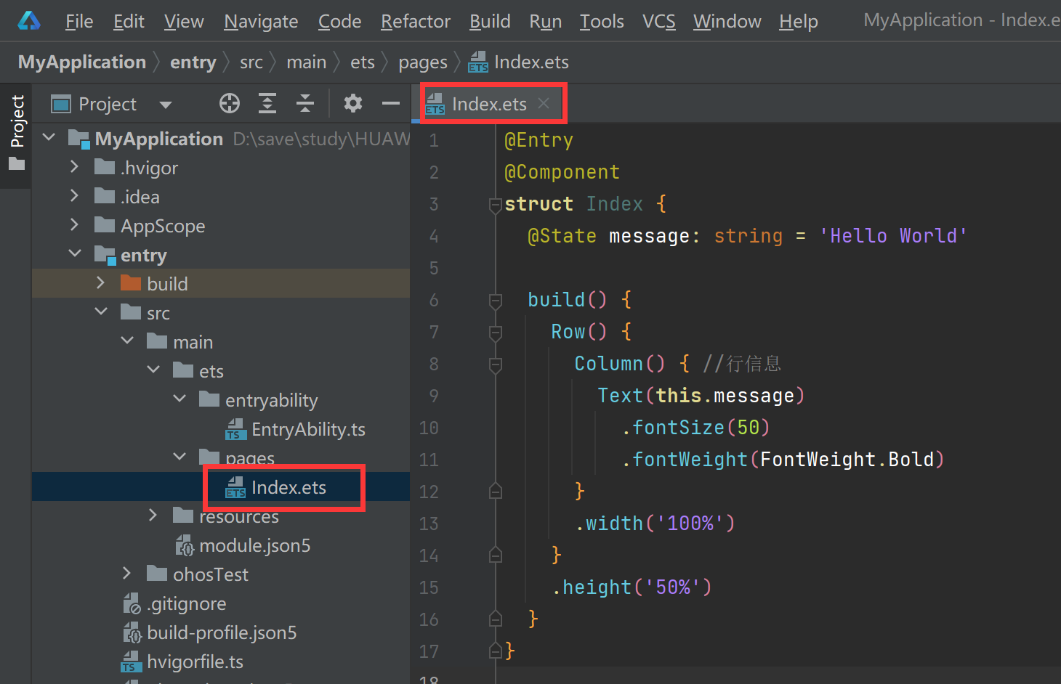
Task: Click main in the breadcrumb bar
Action: 307,62
